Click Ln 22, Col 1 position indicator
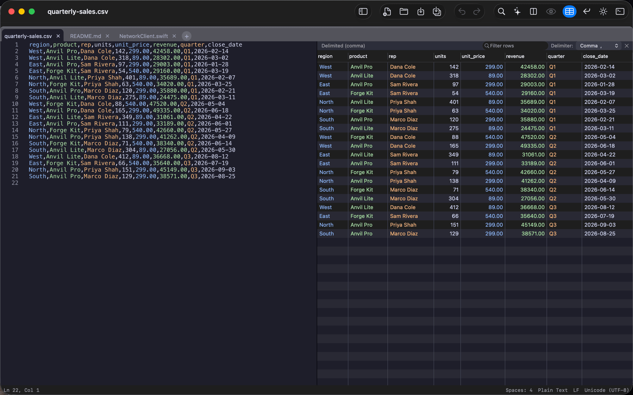633x395 pixels. [x=22, y=390]
